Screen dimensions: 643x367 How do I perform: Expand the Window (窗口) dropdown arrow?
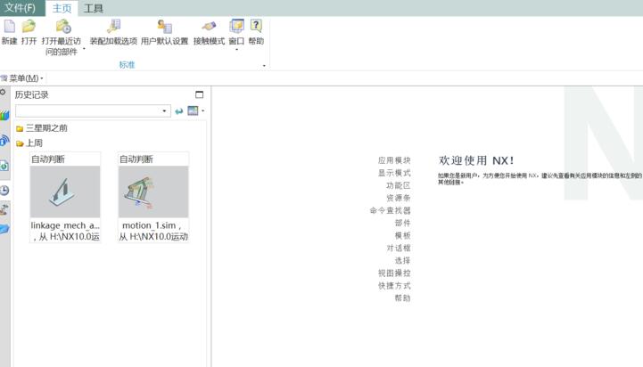click(x=236, y=50)
